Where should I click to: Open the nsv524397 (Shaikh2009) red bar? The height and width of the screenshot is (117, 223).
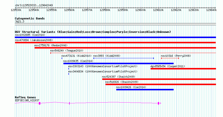pyautogui.click(x=159, y=79)
